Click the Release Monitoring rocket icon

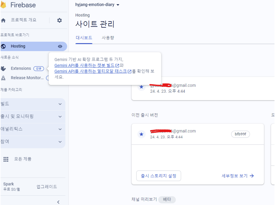tap(3, 78)
